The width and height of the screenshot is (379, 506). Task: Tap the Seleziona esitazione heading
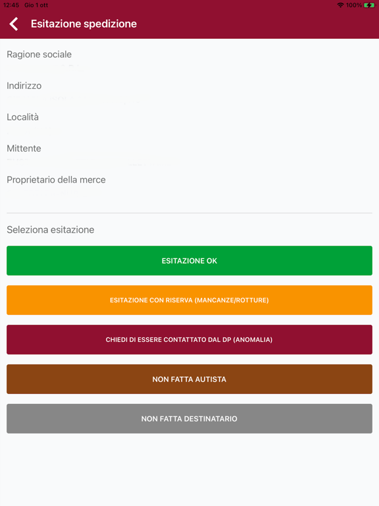point(51,230)
